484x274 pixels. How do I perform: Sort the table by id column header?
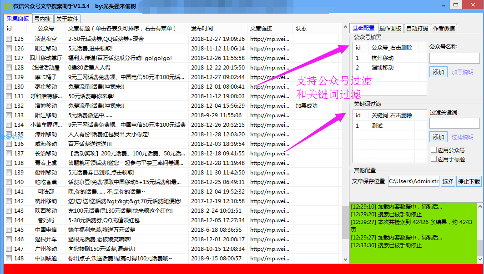click(15, 29)
